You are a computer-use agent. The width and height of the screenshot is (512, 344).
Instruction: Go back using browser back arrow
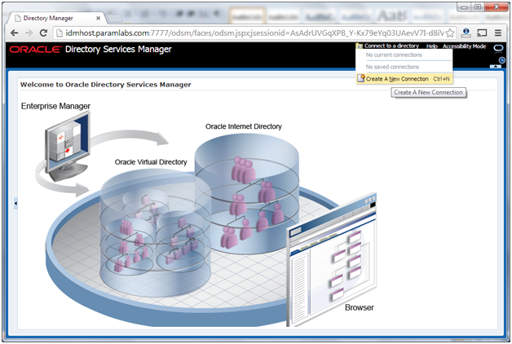[14, 33]
